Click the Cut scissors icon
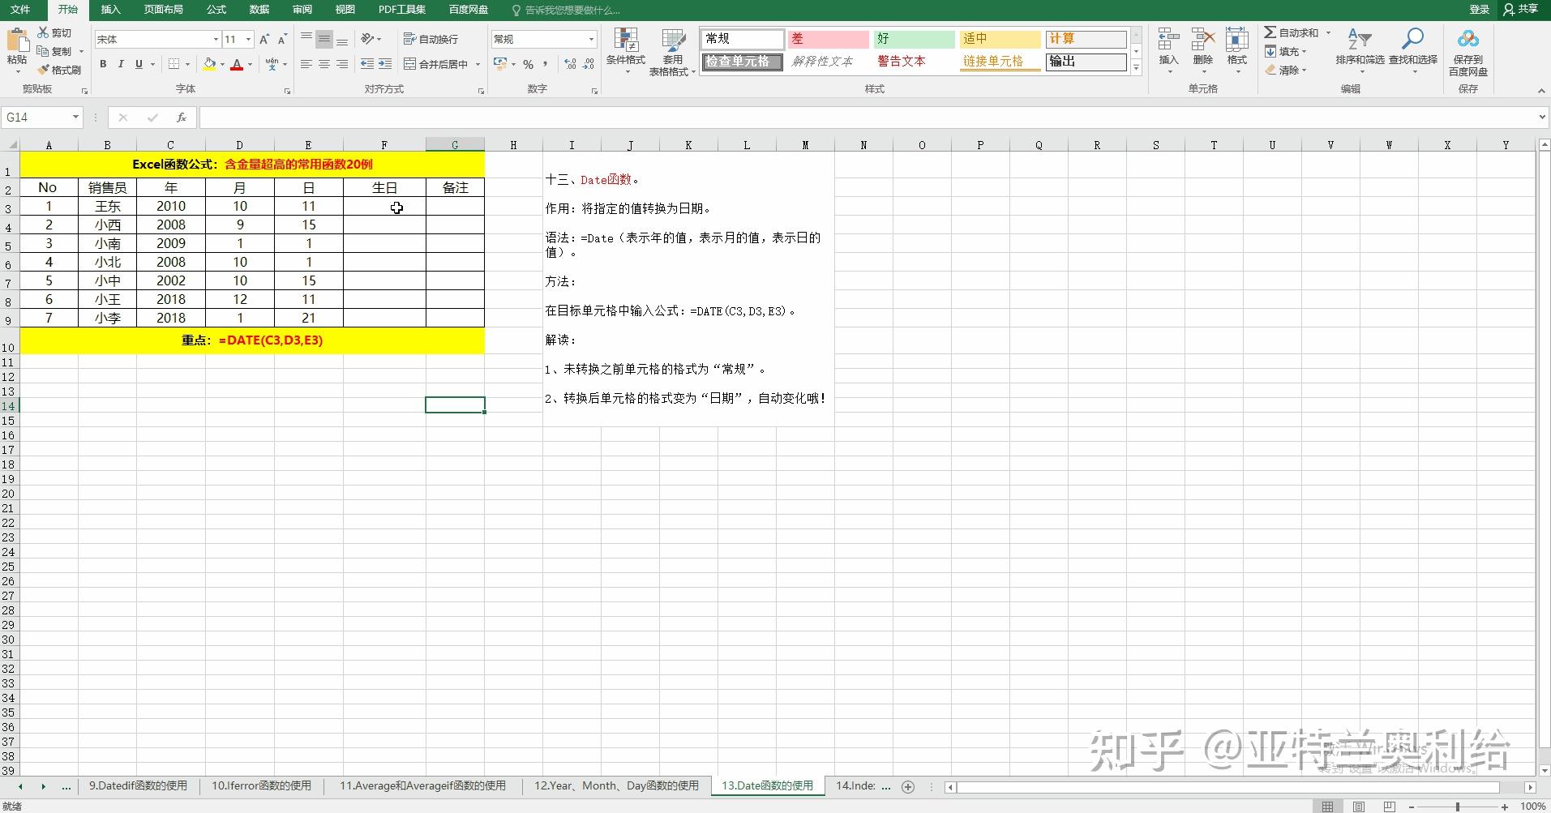1551x813 pixels. pos(44,32)
